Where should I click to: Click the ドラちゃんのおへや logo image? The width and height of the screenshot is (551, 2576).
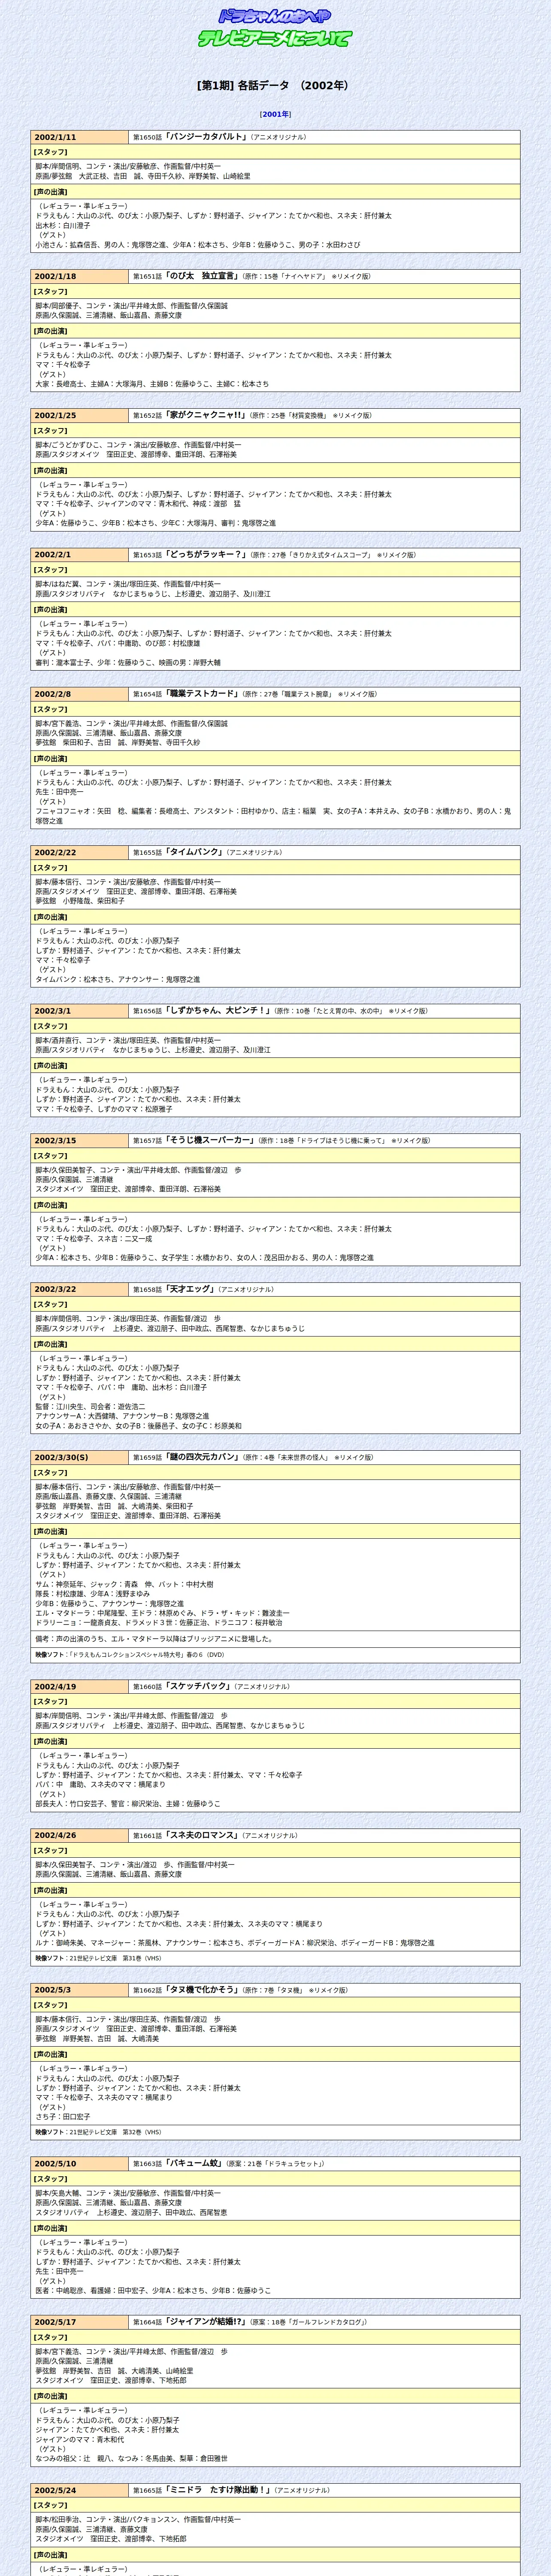click(x=275, y=16)
